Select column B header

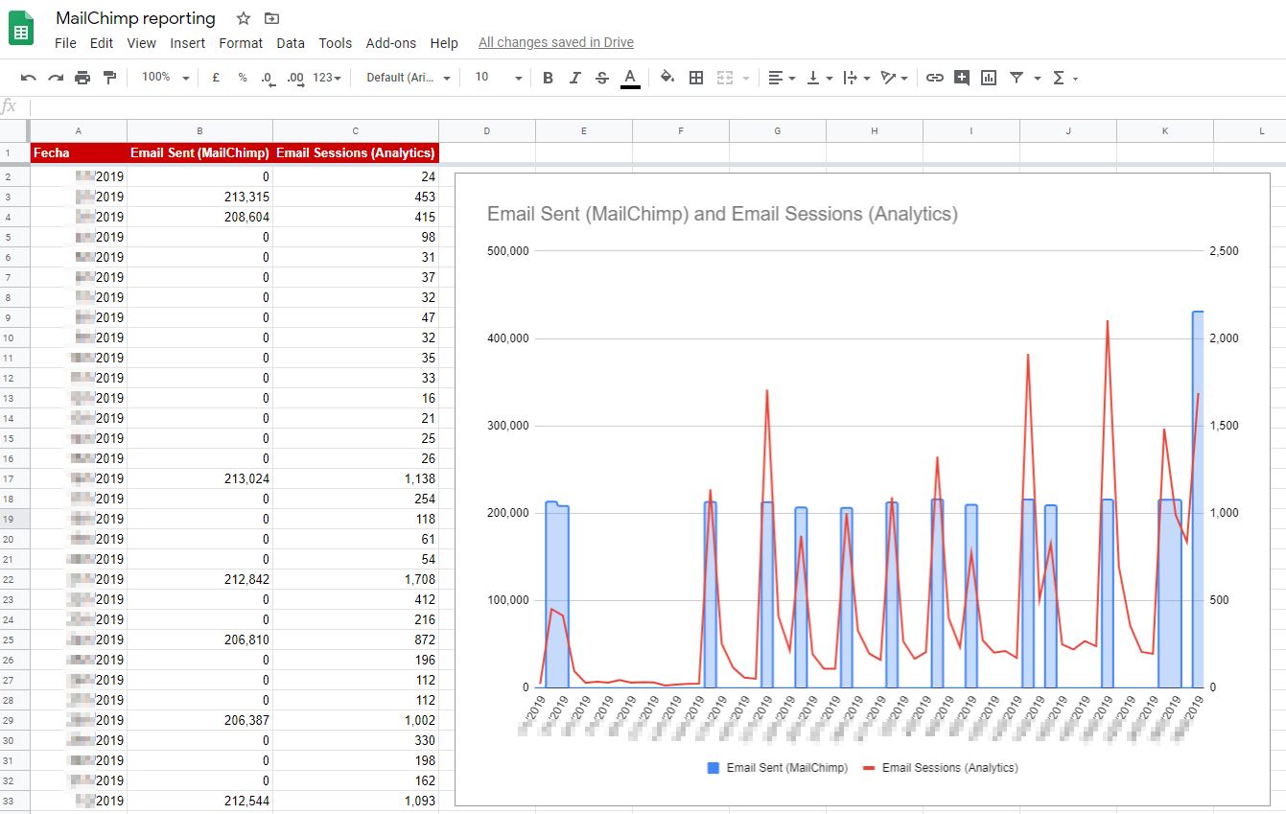coord(199,131)
